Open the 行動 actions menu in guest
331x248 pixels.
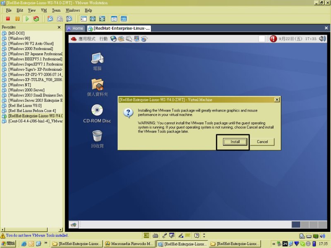[x=103, y=39]
